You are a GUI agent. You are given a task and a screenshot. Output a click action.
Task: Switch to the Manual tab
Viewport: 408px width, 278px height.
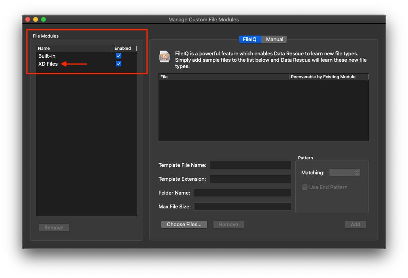click(x=274, y=39)
